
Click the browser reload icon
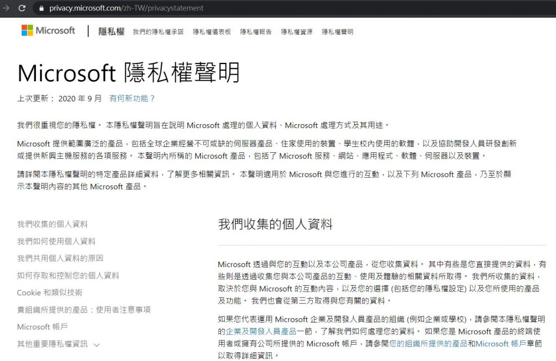click(x=22, y=8)
